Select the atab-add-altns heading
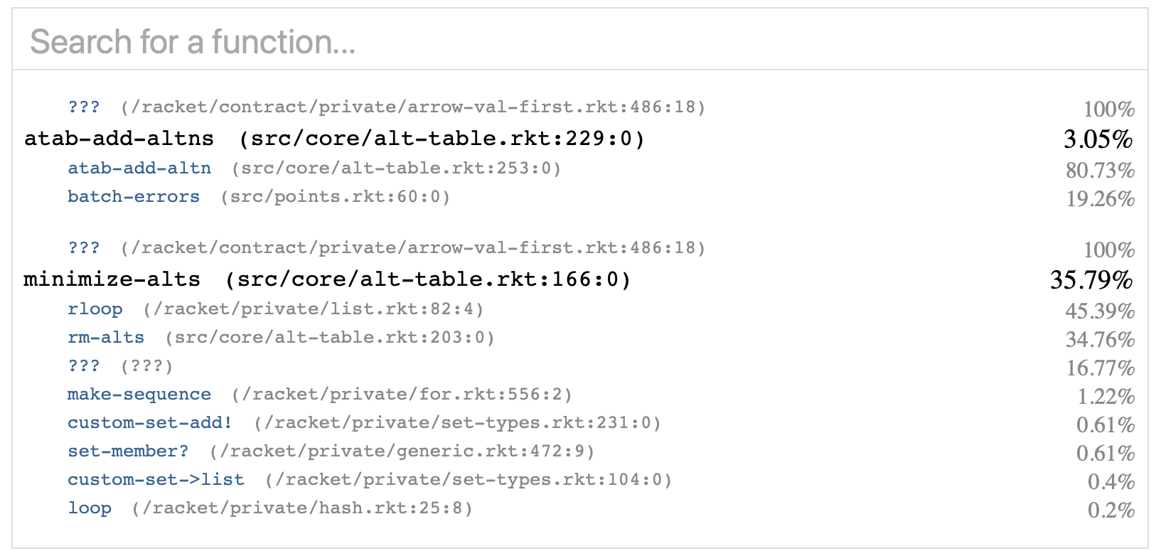This screenshot has height=556, width=1156. point(119,138)
